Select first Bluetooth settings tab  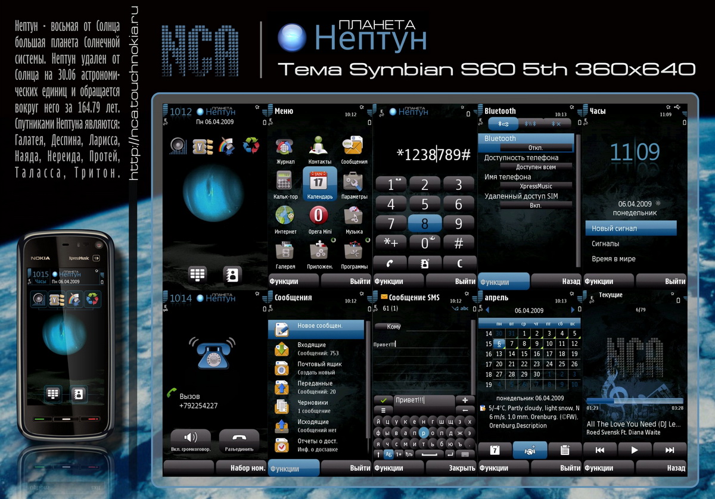[x=503, y=123]
